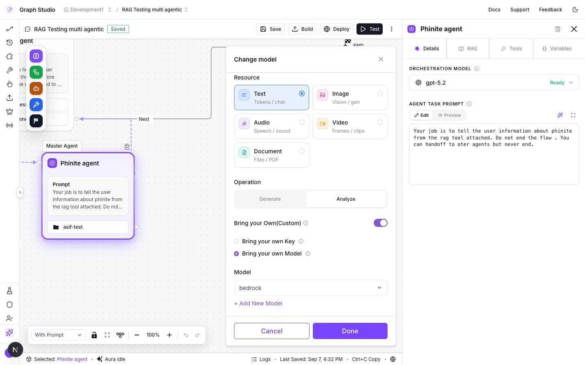Click the Deploy button

pos(337,29)
